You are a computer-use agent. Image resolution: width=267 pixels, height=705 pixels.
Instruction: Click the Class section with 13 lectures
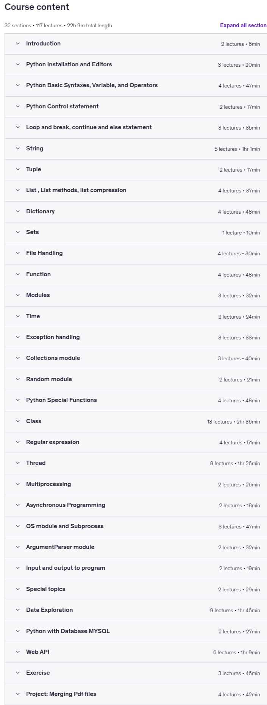tap(136, 421)
